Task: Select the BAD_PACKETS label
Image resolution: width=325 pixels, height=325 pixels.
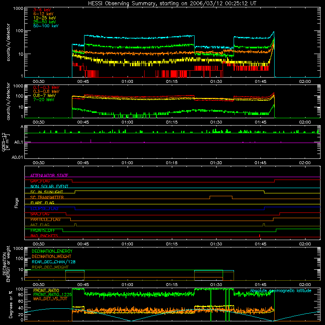Action: pos(44,236)
